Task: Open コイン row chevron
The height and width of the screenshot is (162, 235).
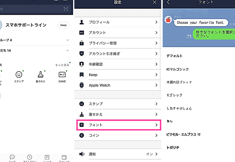Action: [x=156, y=136]
